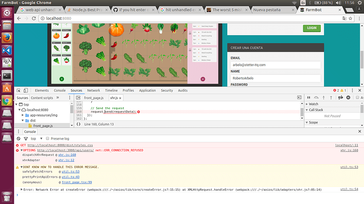
Task: Open the Sources pane three-dot menu
Action: [x=70, y=98]
